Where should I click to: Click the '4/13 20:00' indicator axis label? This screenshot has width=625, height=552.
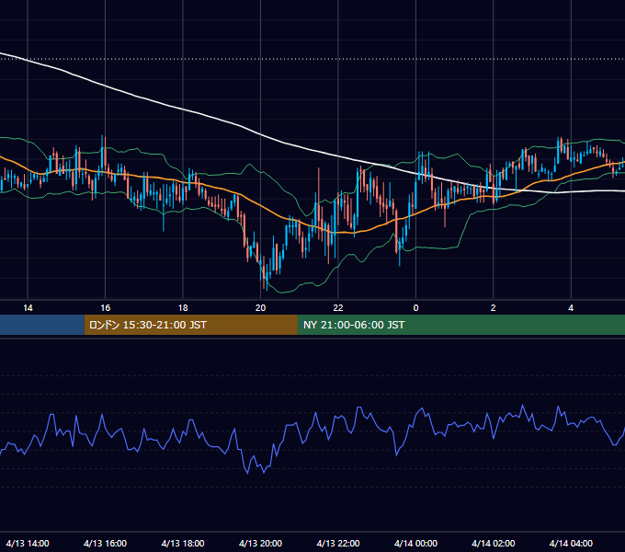[260, 543]
